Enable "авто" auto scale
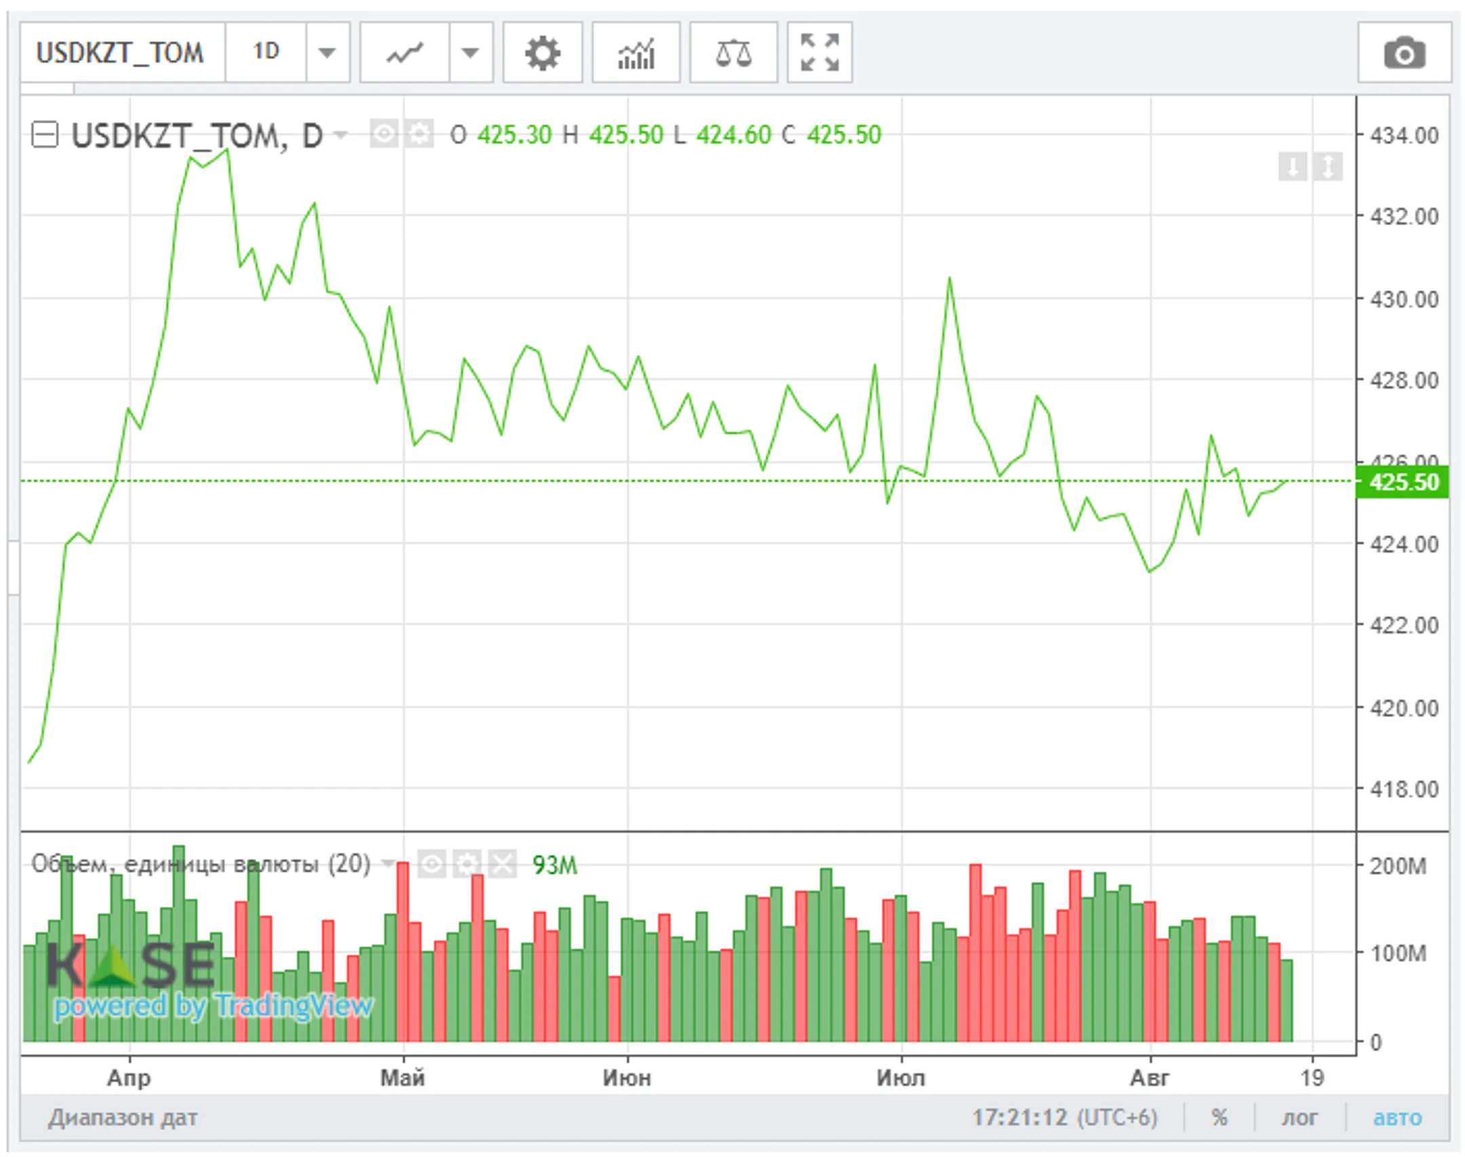 (x=1396, y=1117)
